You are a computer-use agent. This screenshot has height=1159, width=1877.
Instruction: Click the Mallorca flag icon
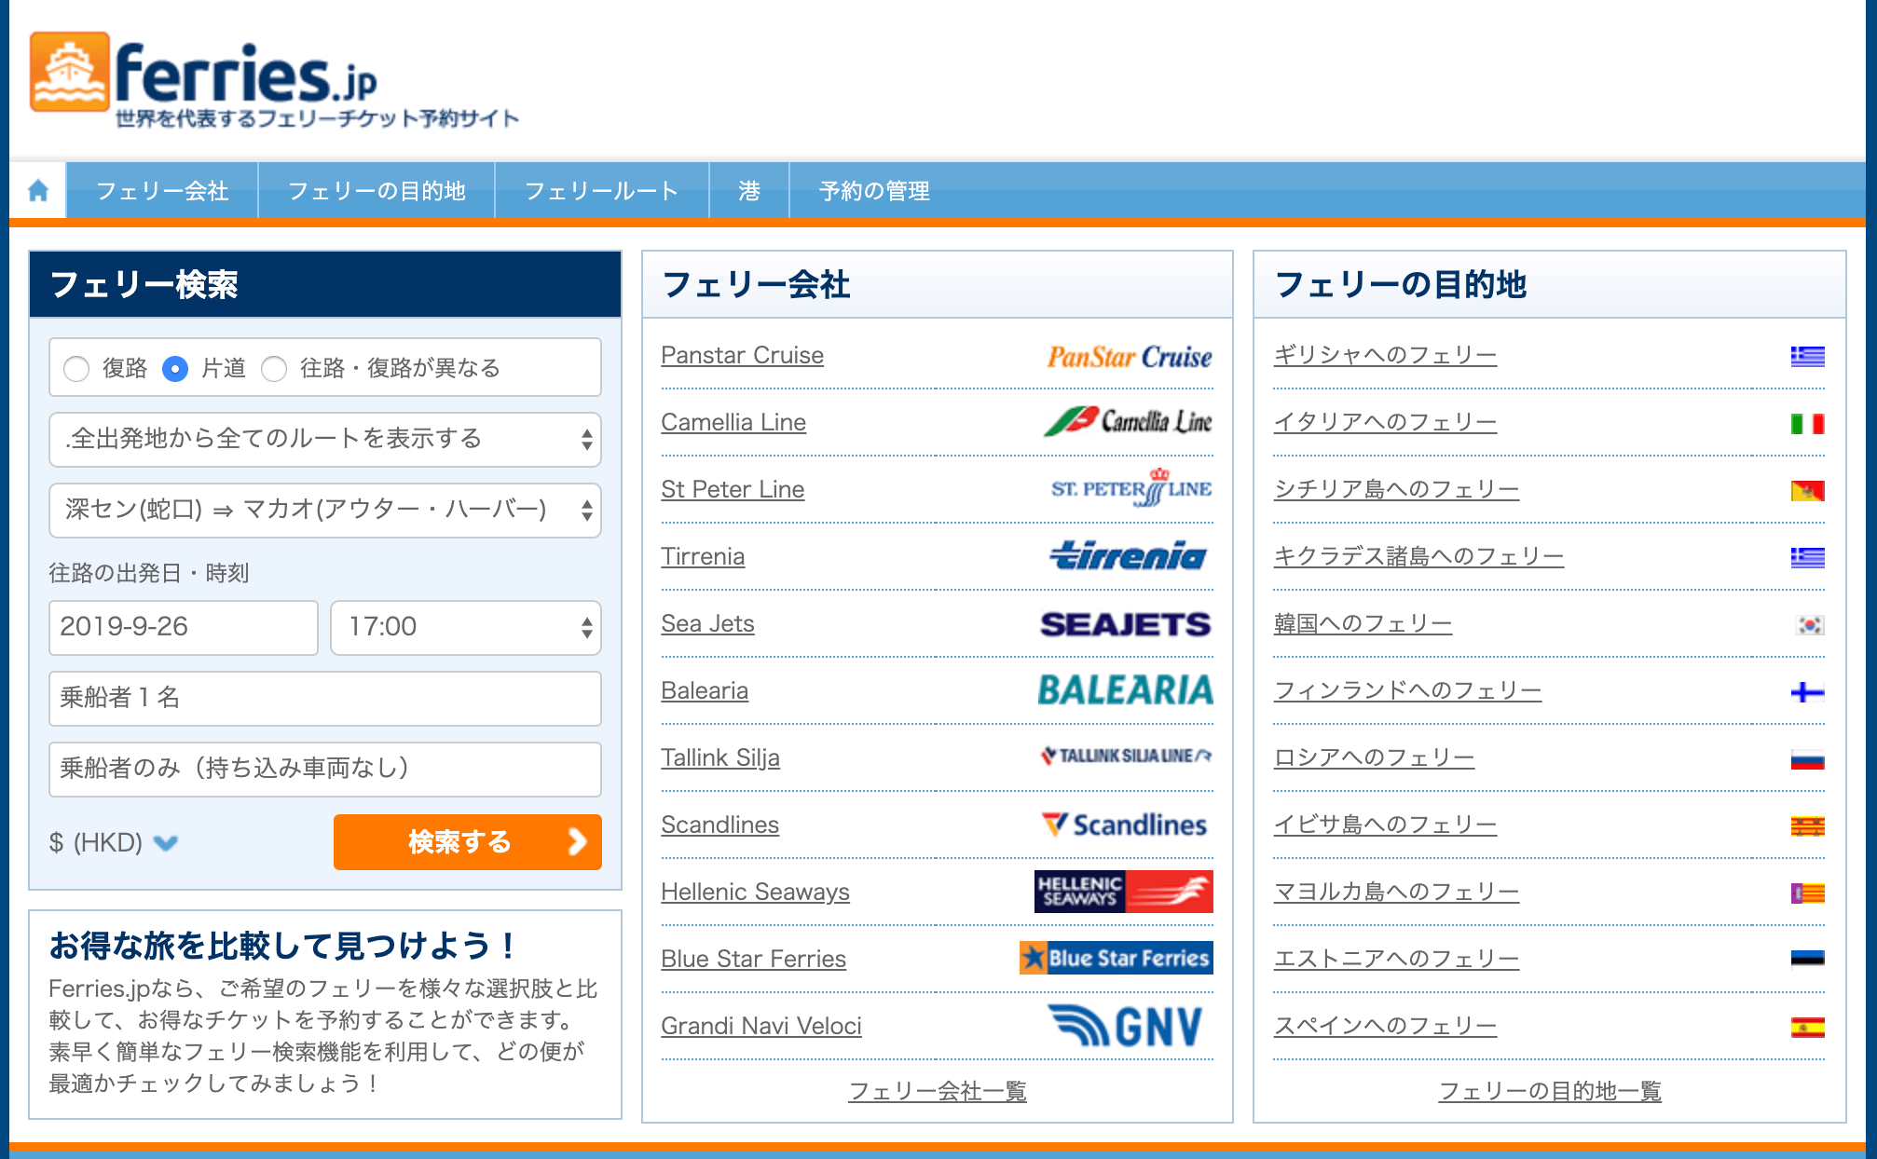(1807, 893)
